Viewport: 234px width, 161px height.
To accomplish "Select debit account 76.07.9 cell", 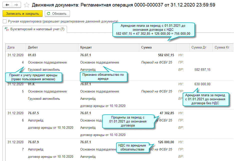I will click(x=33, y=142).
